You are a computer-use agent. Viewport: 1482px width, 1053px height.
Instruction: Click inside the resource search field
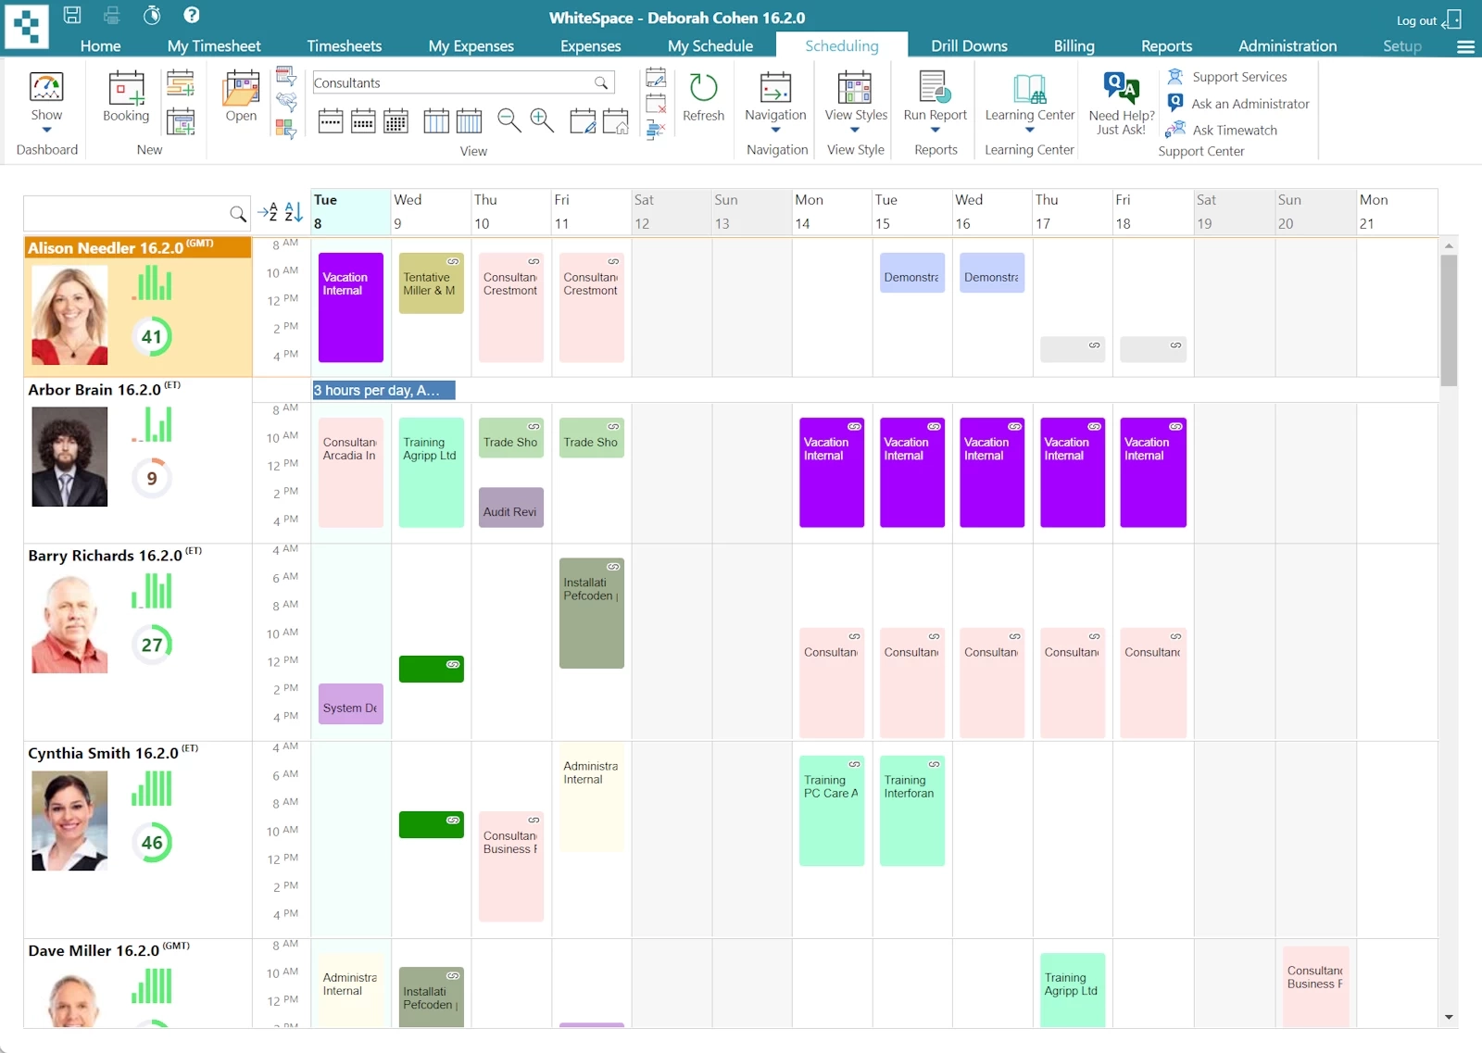126,214
